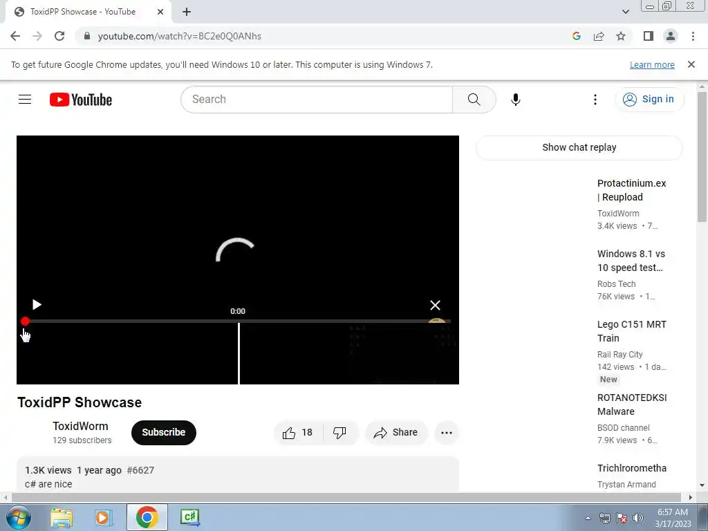Share the ToxidPP Showcase video

pos(396,433)
